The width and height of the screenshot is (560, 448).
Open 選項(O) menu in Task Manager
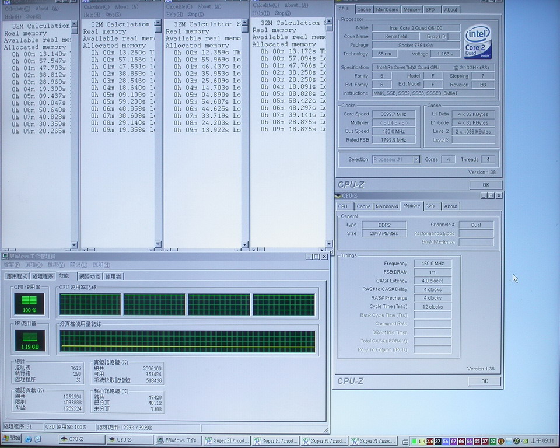[x=34, y=265]
